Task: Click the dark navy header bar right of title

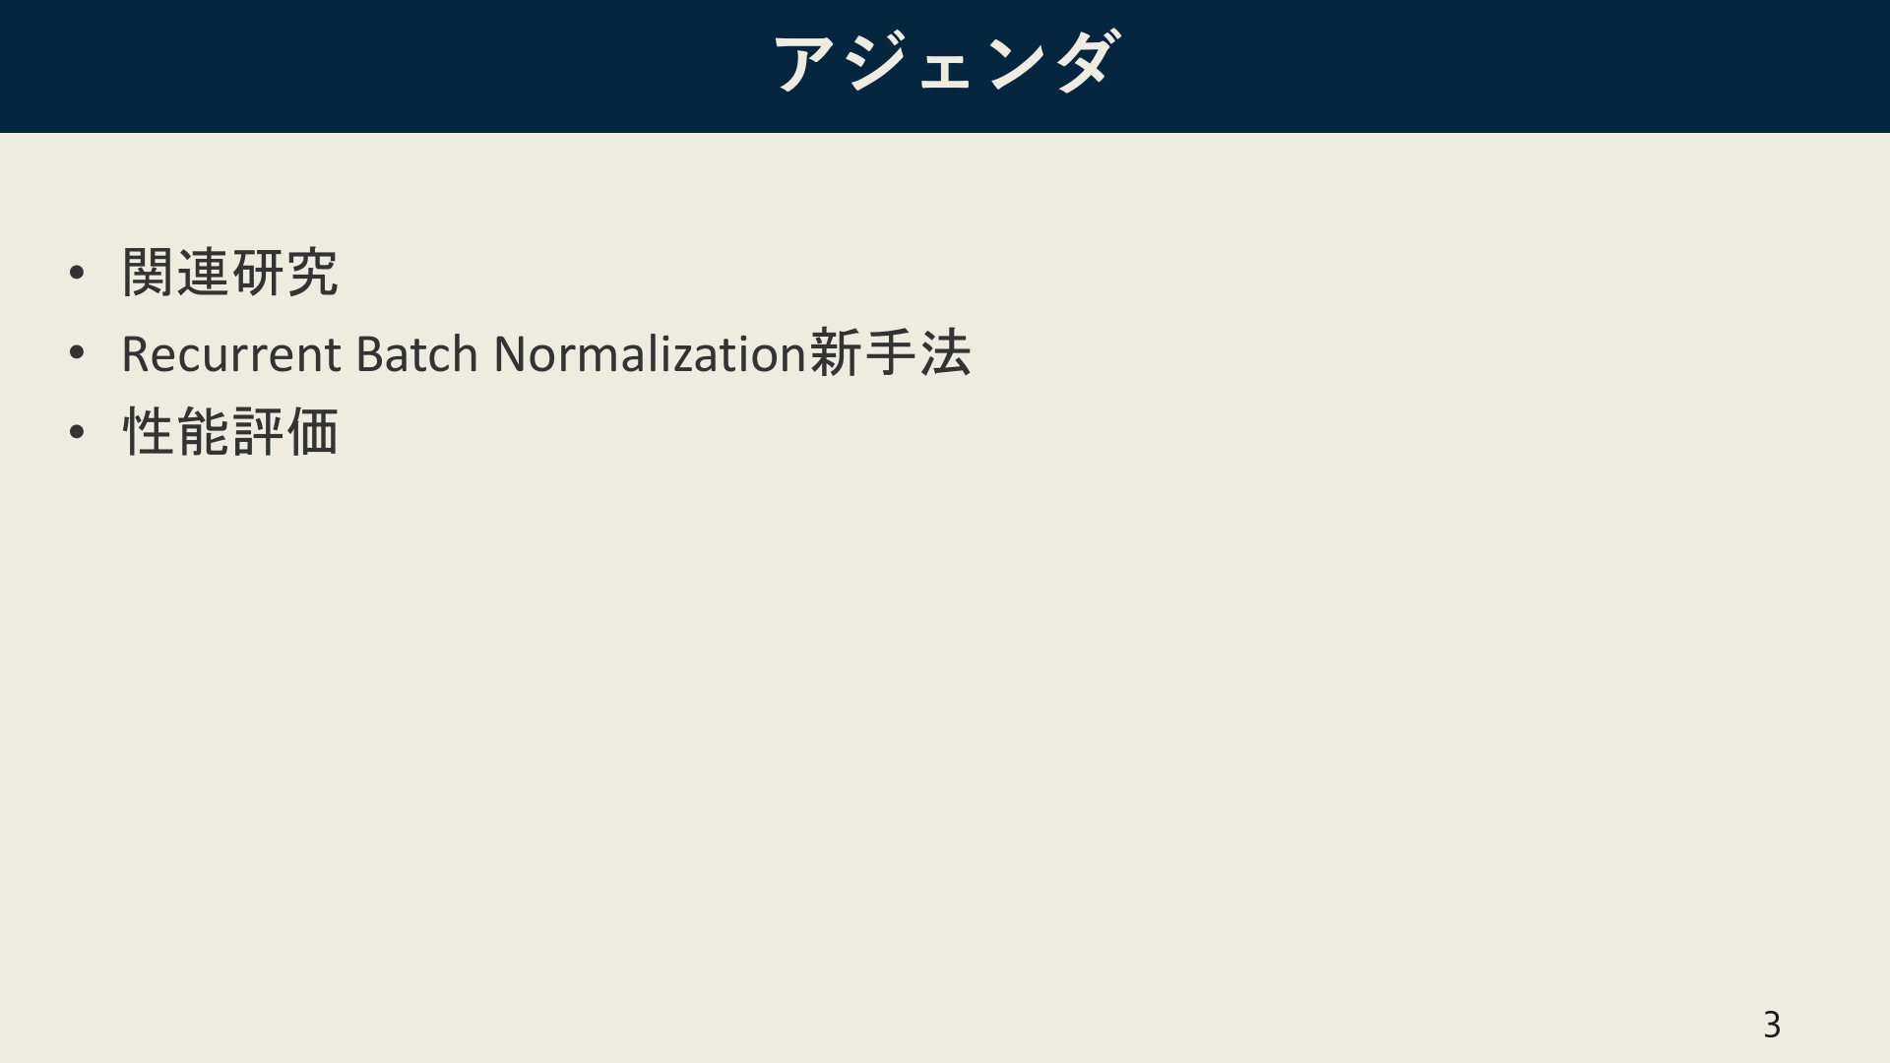Action: click(x=1506, y=66)
